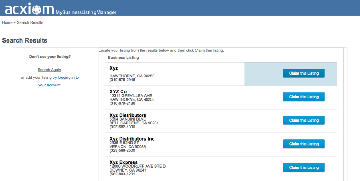Viewport: 360px width, 181px height.
Task: Select the 'Xyz' listing name
Action: pyautogui.click(x=114, y=68)
